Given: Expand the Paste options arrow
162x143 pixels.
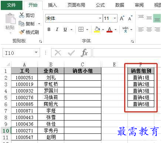Looking at the screenshot, I should tap(10, 33).
